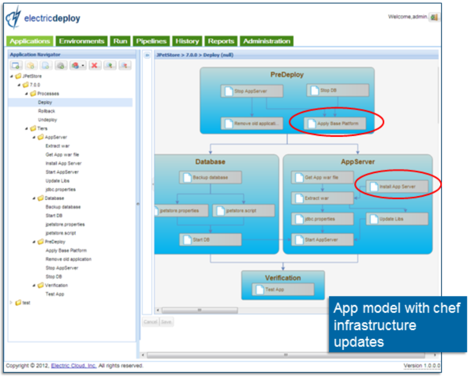Image resolution: width=475 pixels, height=377 pixels.
Task: Collapse the PreDeploy tier node in navigator
Action: click(34, 242)
